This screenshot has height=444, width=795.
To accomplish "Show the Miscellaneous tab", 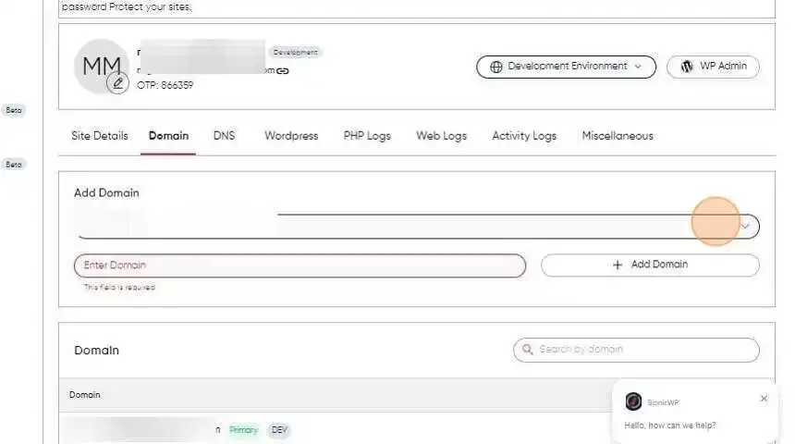I will [618, 136].
